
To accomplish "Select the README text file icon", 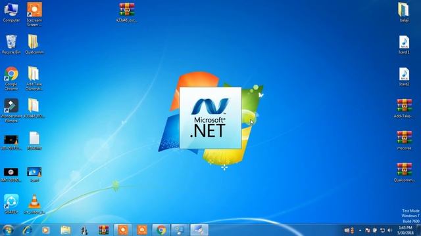I will pyautogui.click(x=34, y=141).
